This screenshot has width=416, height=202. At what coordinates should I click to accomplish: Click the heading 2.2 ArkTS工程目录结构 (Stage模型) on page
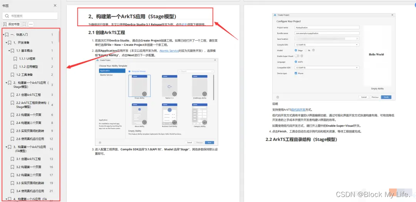(301, 139)
